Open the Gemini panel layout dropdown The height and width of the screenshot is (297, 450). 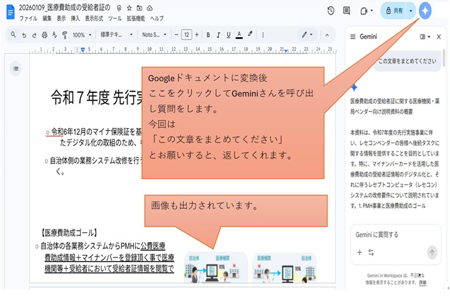(425, 37)
